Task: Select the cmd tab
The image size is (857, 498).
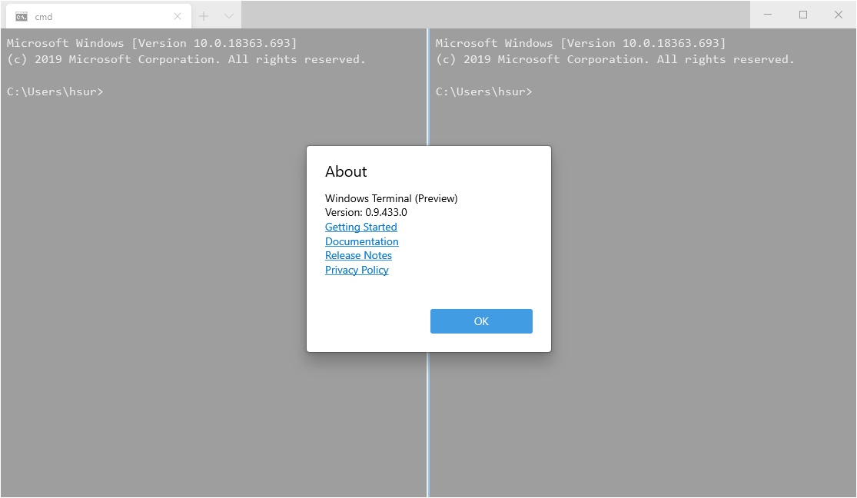Action: click(x=92, y=15)
